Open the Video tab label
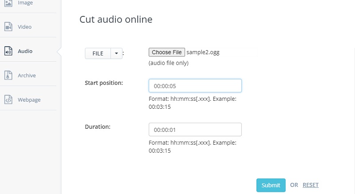The height and width of the screenshot is (194, 355). tap(24, 27)
